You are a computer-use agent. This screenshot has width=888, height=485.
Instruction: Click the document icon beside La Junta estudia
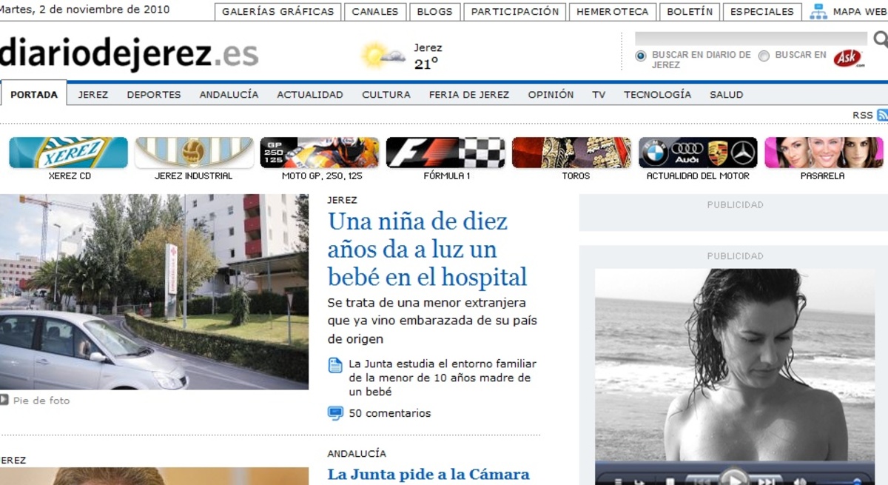coord(335,364)
